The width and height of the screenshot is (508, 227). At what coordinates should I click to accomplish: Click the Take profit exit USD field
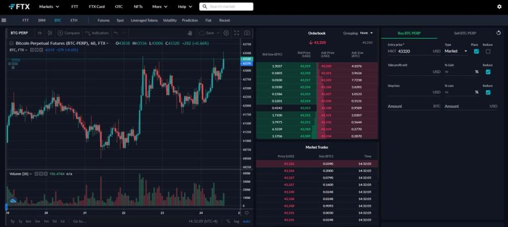(414, 72)
